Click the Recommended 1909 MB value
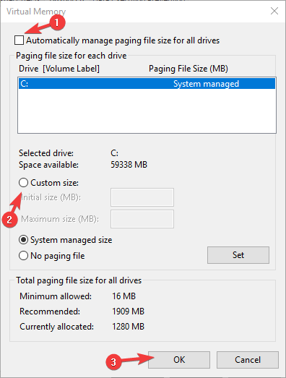Screen dimensions: 286x378 (x=128, y=312)
